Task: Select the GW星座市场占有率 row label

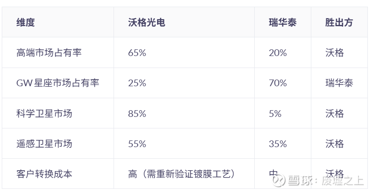Action: pyautogui.click(x=57, y=83)
